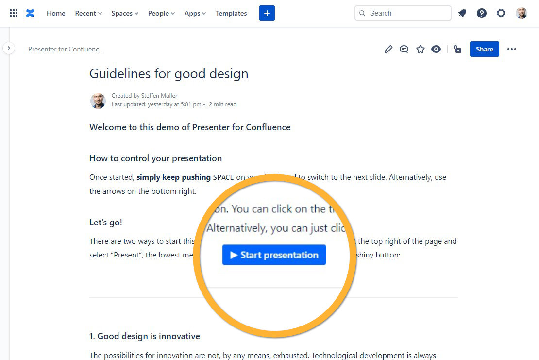Viewport: 539px width, 360px height.
Task: Expand the Spaces dropdown menu
Action: (x=125, y=13)
